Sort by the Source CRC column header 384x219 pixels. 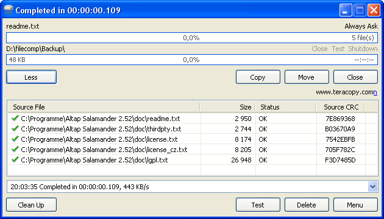341,107
